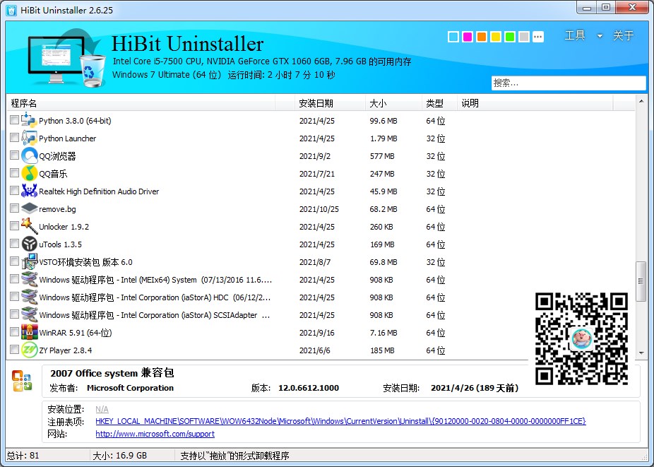Check the Python 3.8.0 (64-bit) checkbox
The image size is (654, 467).
(14, 120)
